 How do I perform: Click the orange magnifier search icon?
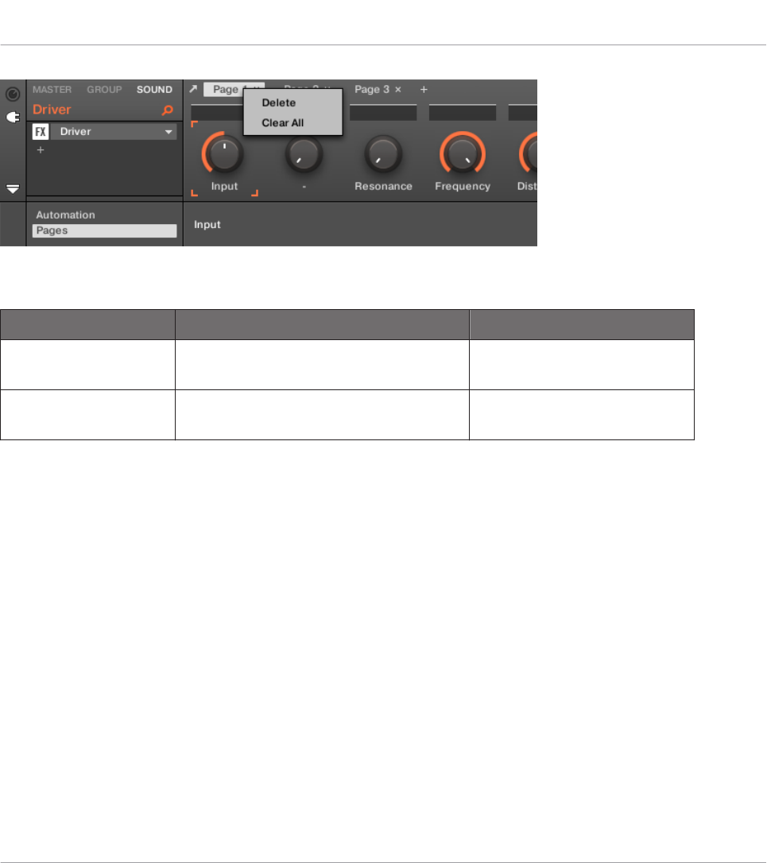pyautogui.click(x=168, y=110)
